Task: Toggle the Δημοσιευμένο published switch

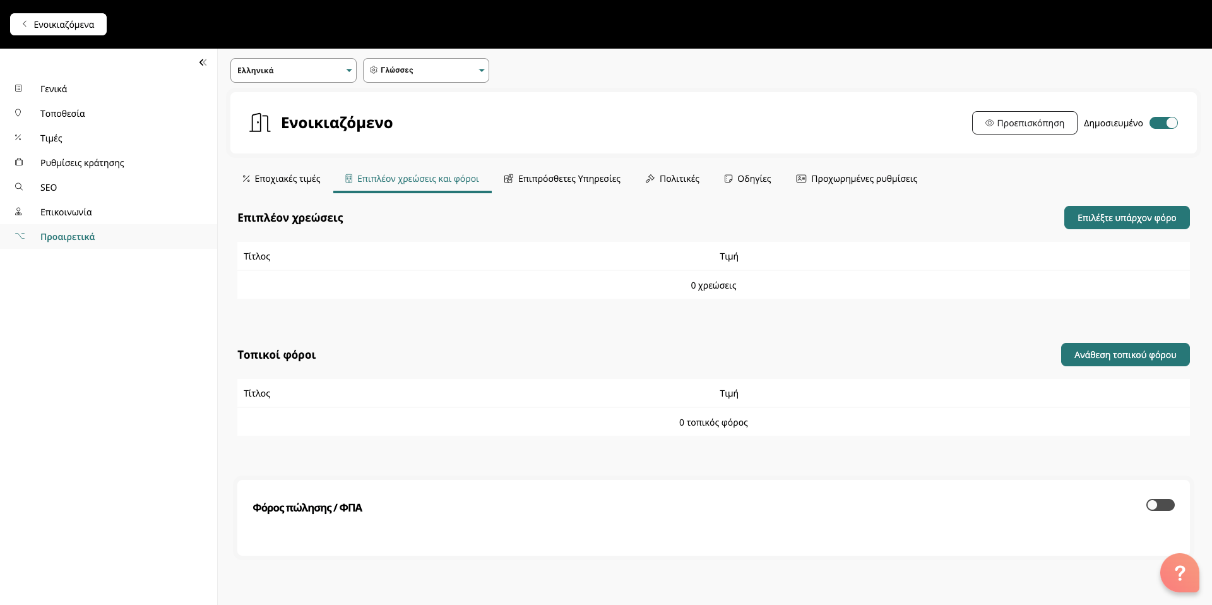Action: 1163,123
